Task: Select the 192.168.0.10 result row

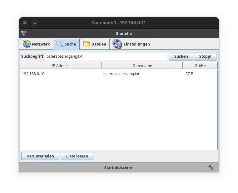Action: [x=33, y=74]
